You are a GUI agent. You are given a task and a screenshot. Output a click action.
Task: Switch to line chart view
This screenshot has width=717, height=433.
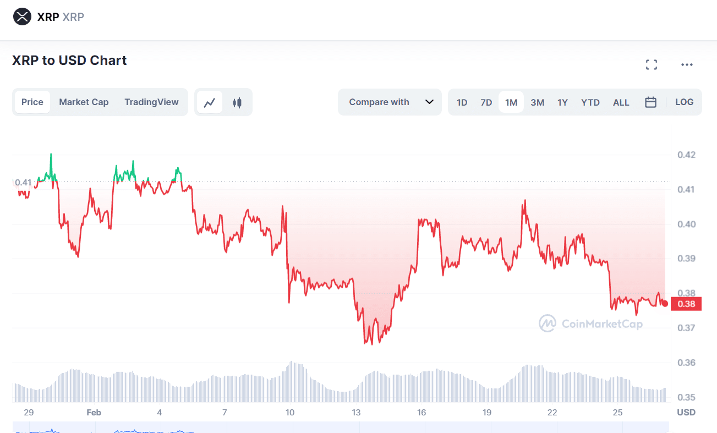pyautogui.click(x=209, y=102)
